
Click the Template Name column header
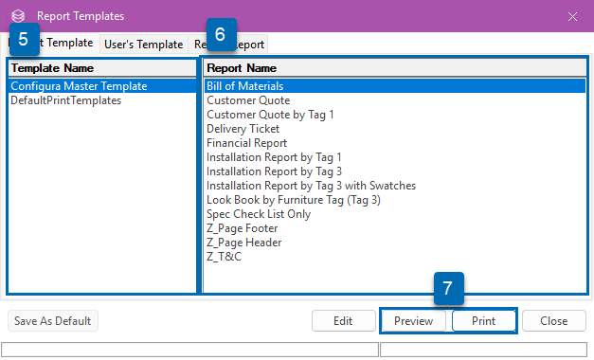pos(102,68)
